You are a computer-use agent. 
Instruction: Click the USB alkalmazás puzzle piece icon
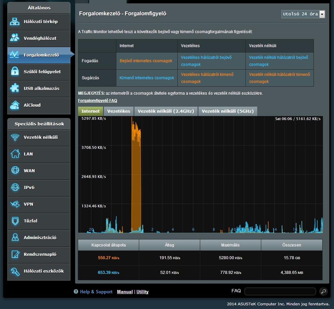click(15, 88)
